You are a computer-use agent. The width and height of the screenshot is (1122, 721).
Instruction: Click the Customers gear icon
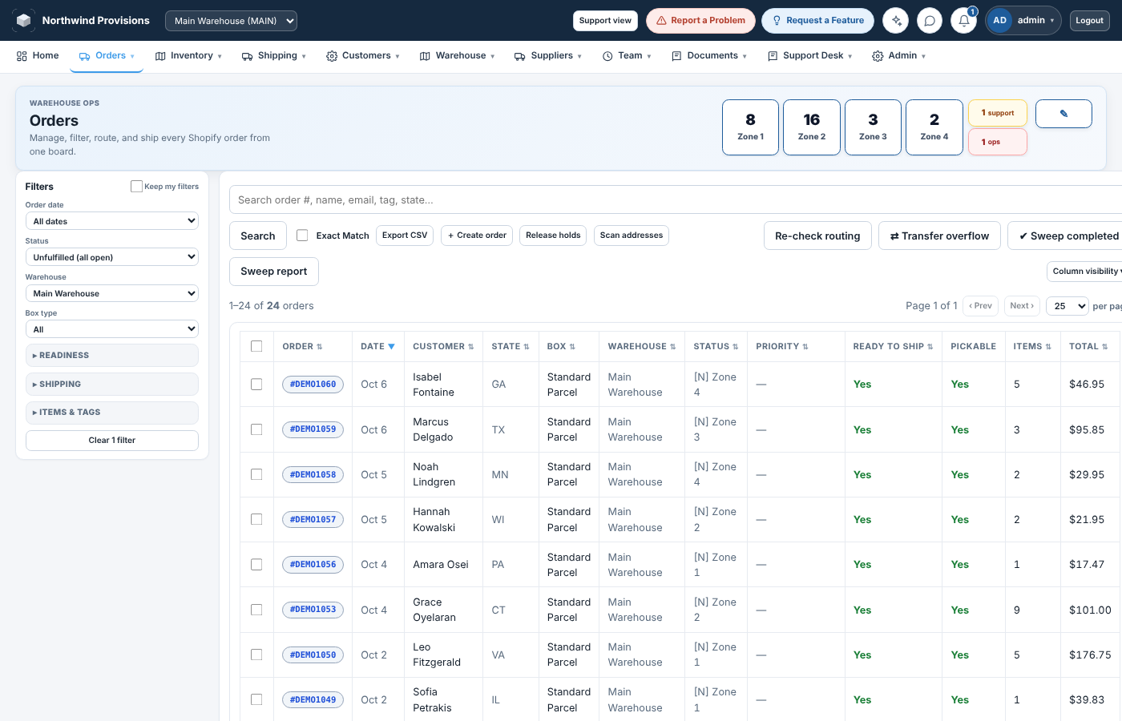click(x=332, y=56)
